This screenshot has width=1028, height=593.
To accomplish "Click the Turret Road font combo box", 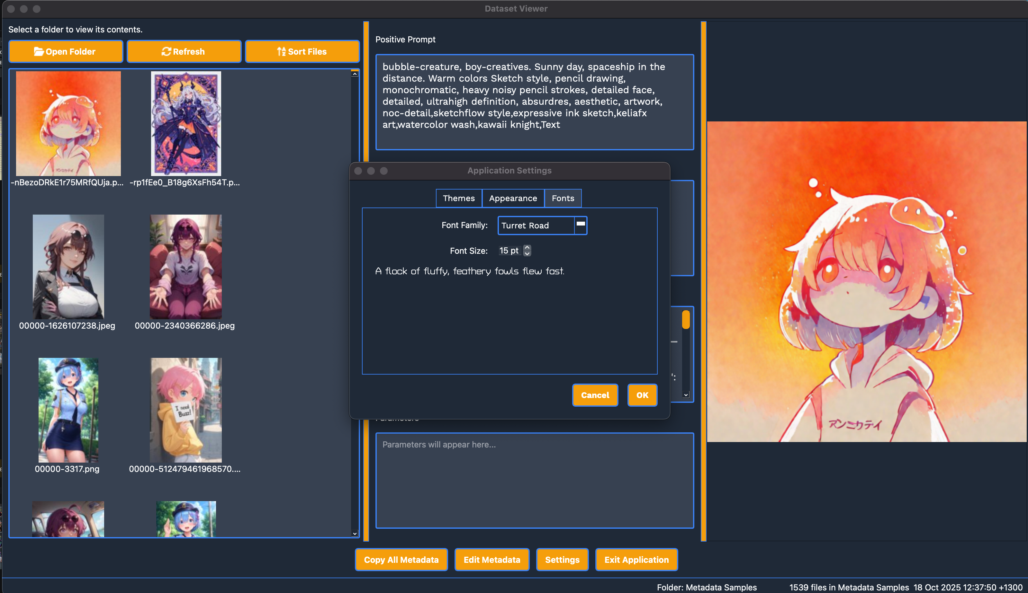I will coord(535,225).
